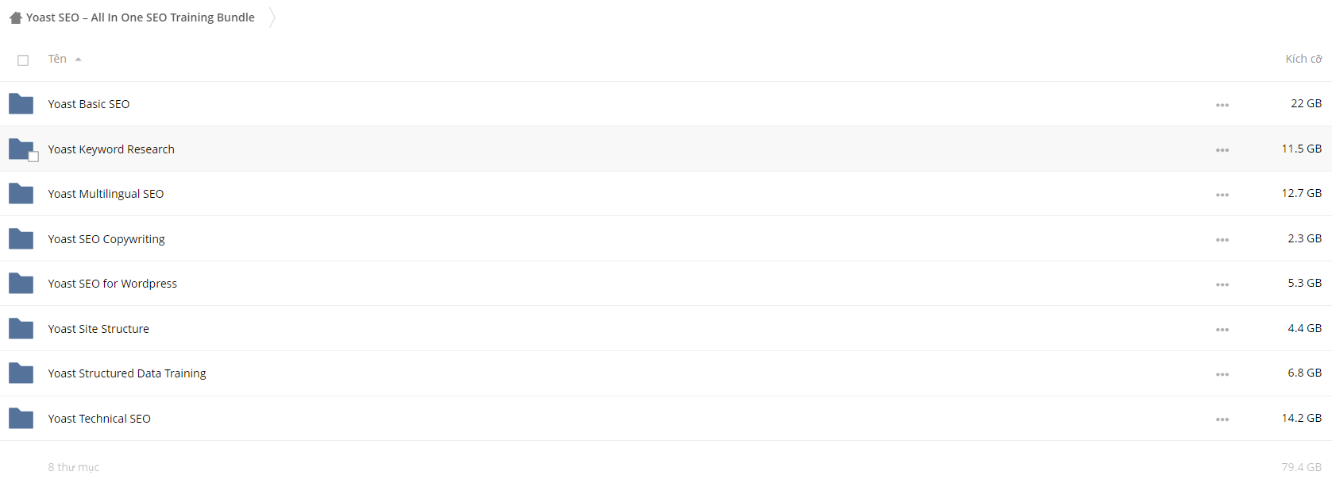Click the breadcrumb chevron separator

pyautogui.click(x=272, y=17)
